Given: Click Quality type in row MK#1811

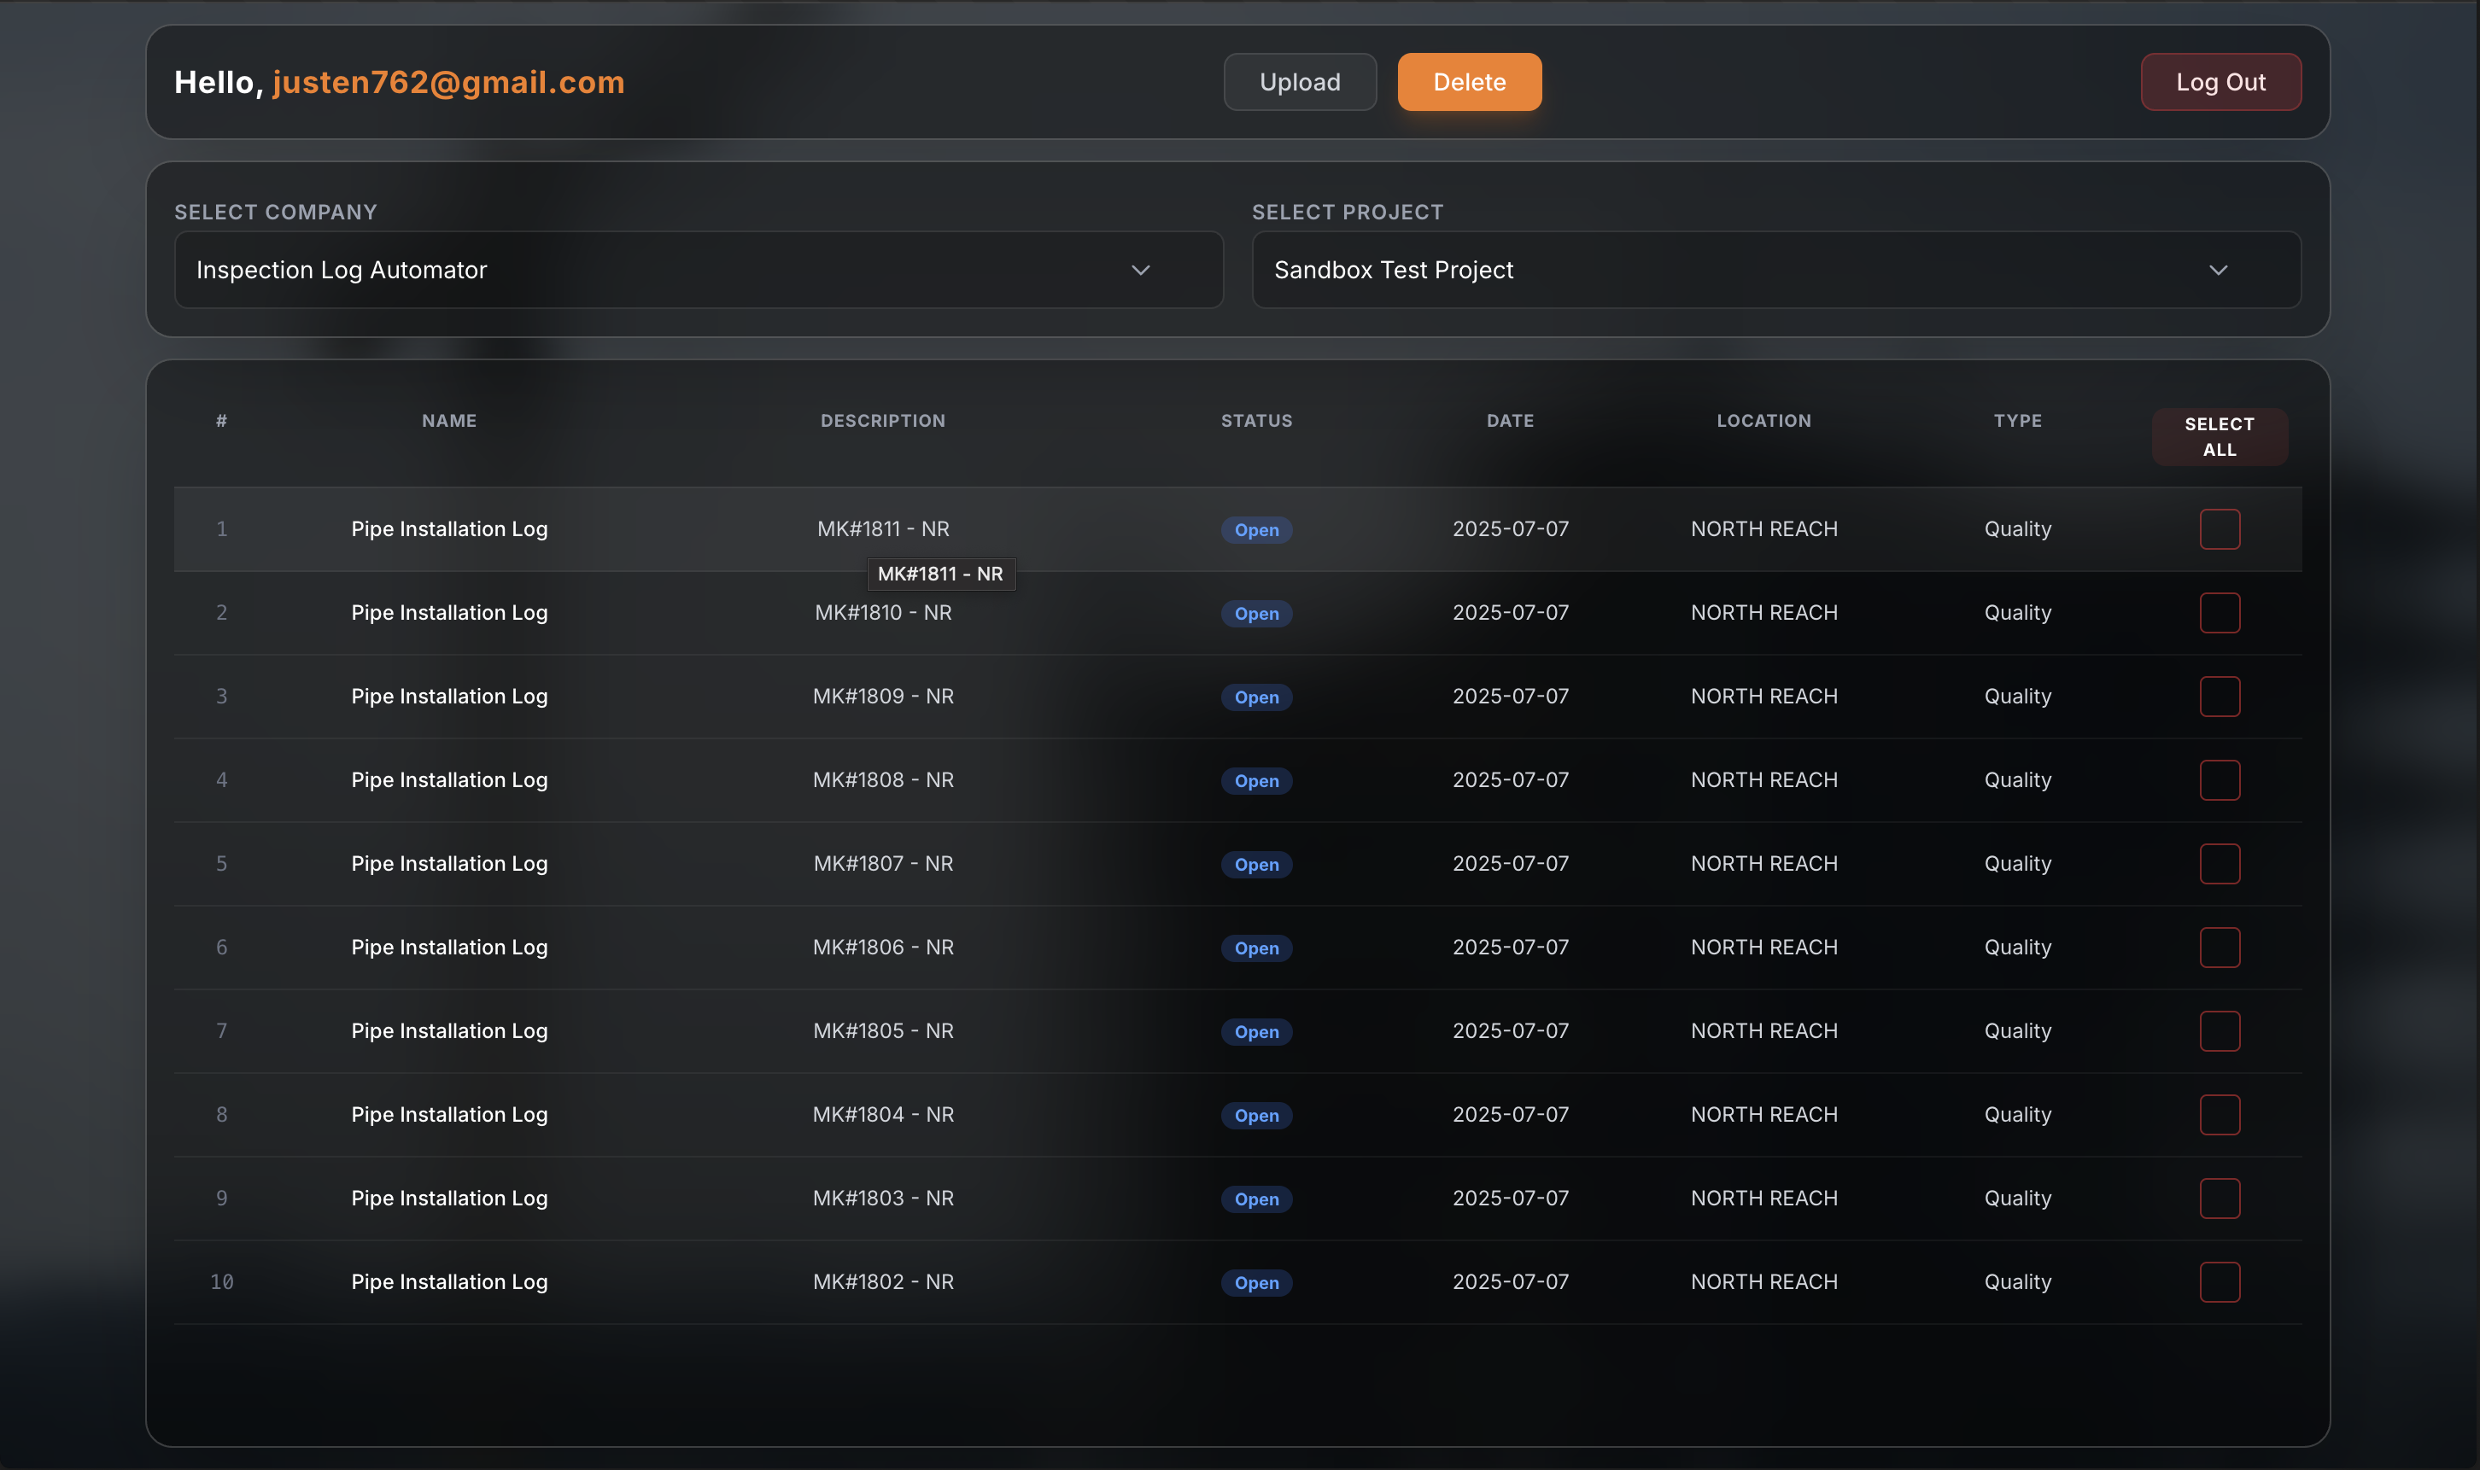Looking at the screenshot, I should 2017,529.
